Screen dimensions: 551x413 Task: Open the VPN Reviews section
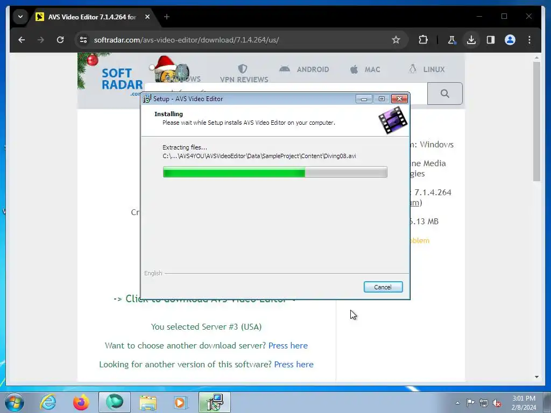click(244, 73)
